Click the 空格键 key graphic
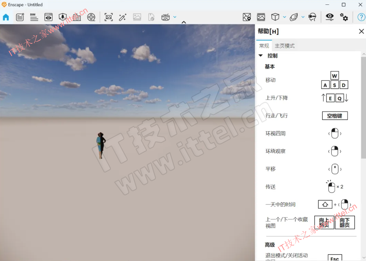 335,116
